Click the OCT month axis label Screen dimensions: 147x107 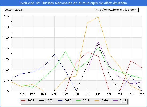tap(120, 94)
